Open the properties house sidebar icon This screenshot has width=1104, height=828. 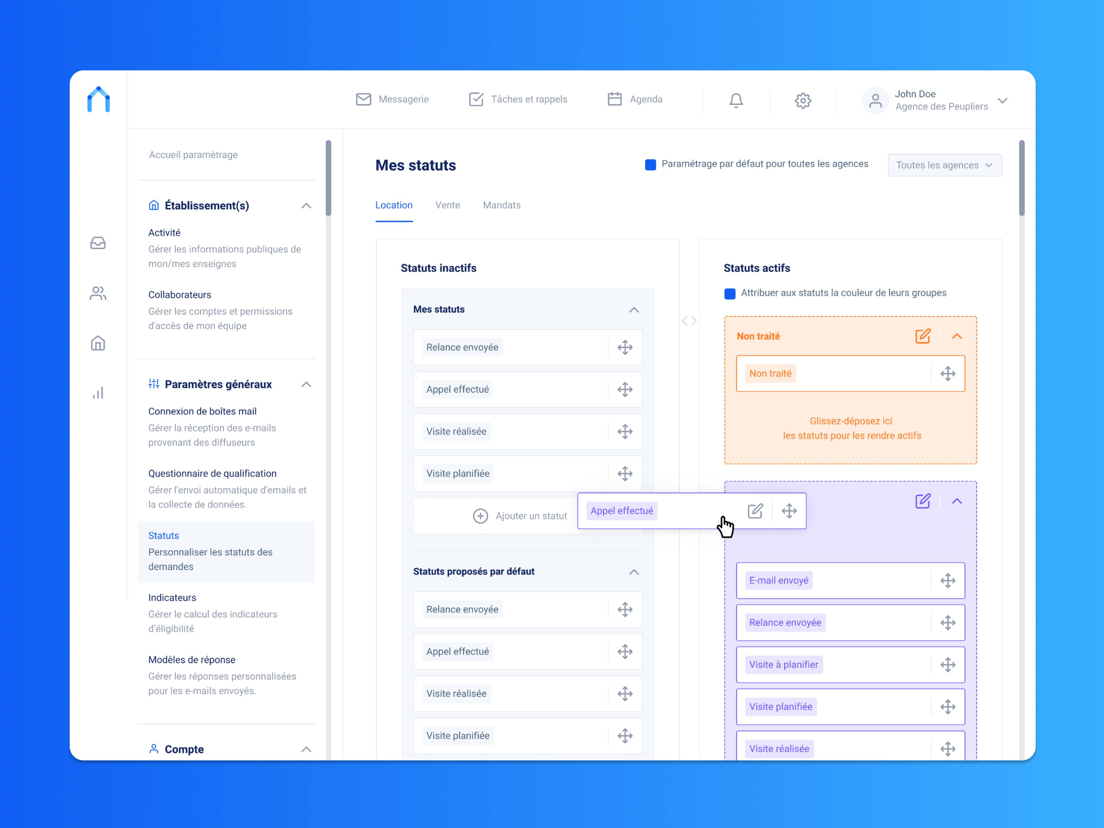[x=98, y=343]
